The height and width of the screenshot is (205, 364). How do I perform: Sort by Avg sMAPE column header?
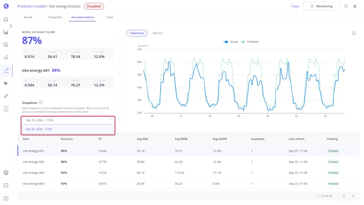[220, 139]
